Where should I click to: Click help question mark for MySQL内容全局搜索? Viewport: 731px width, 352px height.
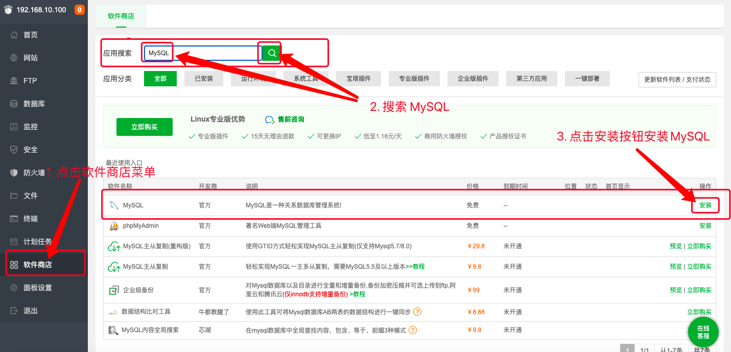coord(413,330)
